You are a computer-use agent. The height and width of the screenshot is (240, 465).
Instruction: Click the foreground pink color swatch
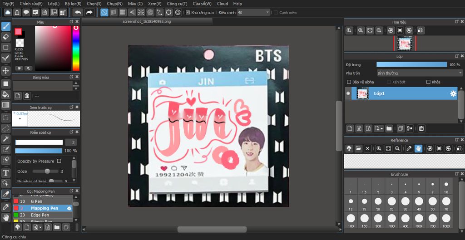[18, 31]
